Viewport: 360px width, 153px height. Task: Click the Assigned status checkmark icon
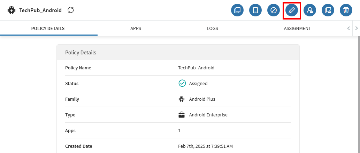pyautogui.click(x=182, y=83)
